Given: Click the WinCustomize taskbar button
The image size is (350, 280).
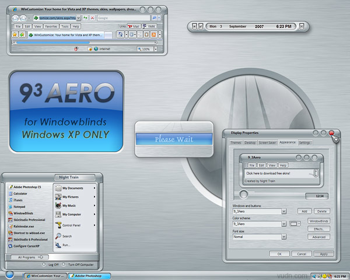Looking at the screenshot, I should coord(45,276).
